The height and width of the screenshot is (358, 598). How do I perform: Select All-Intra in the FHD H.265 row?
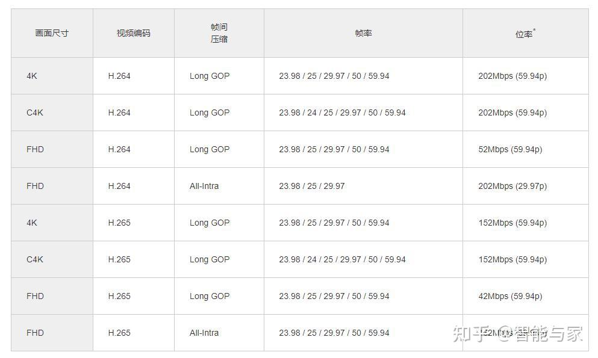coord(204,333)
